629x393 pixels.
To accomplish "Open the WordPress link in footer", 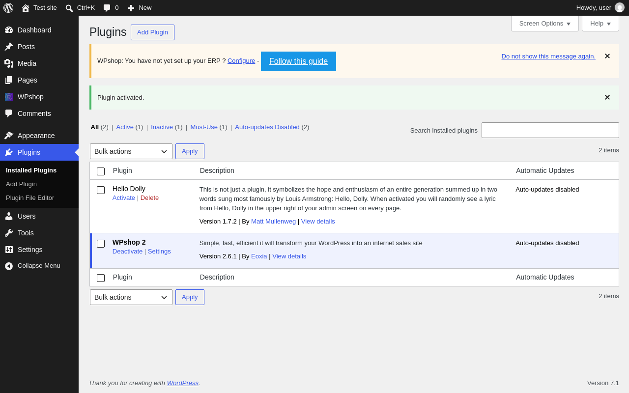I will click(x=183, y=383).
